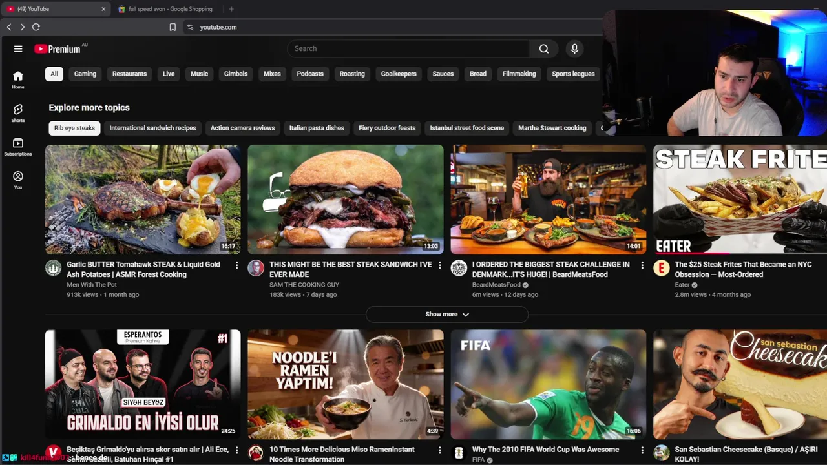Select the Sports leagues filter chip
The image size is (827, 465).
click(573, 74)
